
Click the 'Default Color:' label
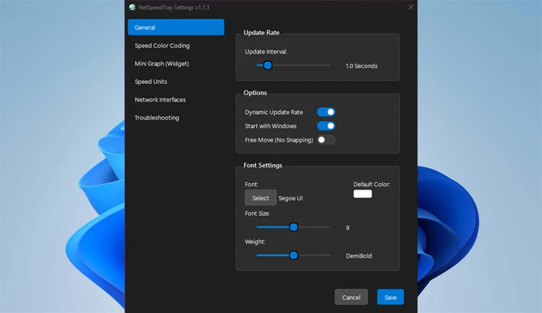pos(372,184)
